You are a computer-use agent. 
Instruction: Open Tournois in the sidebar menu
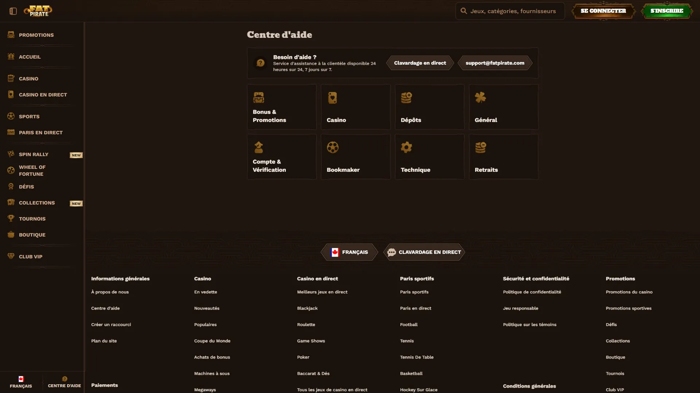(32, 219)
